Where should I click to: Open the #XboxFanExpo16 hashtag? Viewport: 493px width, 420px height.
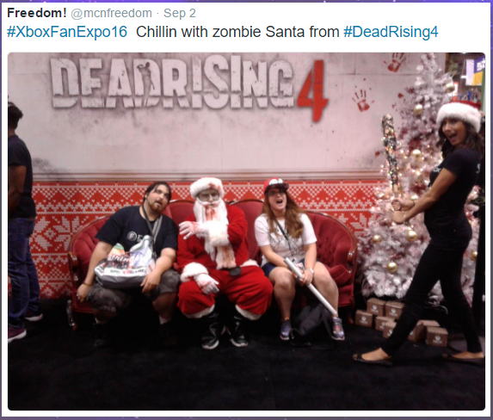pos(67,32)
